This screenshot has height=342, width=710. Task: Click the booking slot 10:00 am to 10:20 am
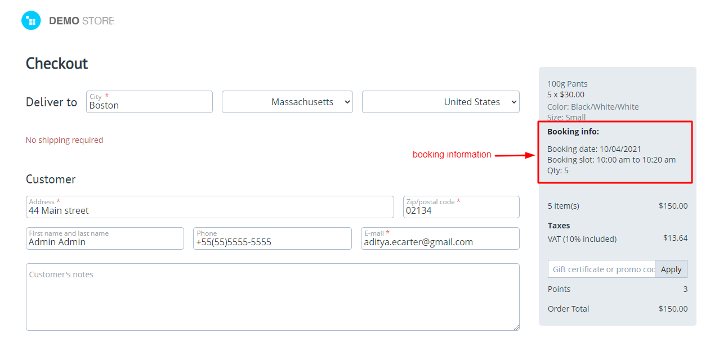611,160
